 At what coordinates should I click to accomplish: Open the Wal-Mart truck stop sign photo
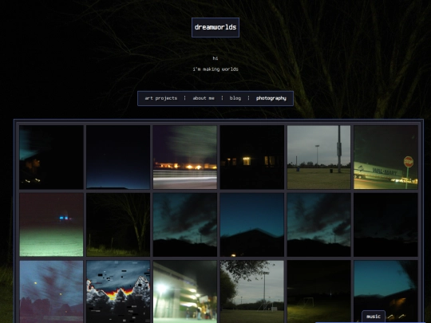pyautogui.click(x=386, y=157)
